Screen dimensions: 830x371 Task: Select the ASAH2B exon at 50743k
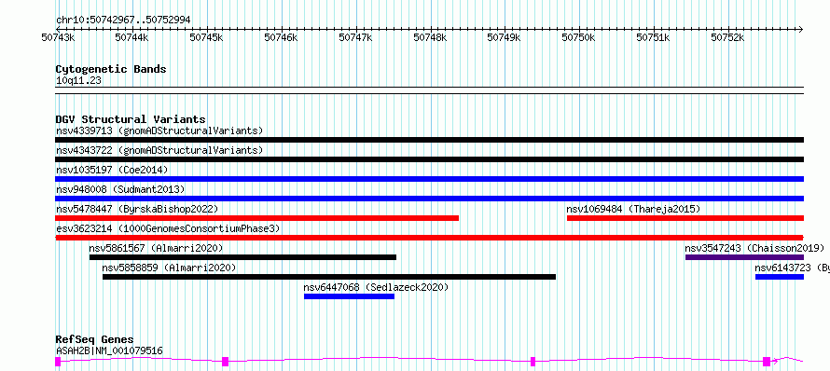click(58, 362)
